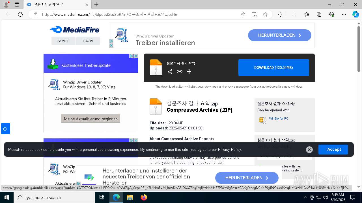Open network status tray icon
362x203 pixels.
click(319, 197)
